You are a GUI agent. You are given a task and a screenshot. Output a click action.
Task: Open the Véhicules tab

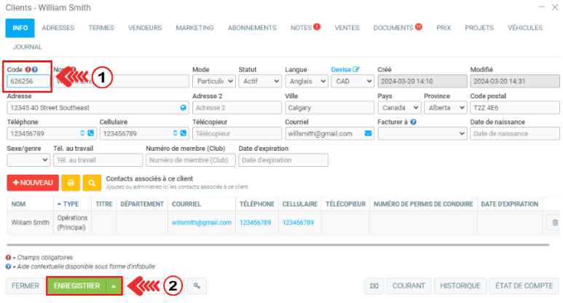pyautogui.click(x=524, y=28)
